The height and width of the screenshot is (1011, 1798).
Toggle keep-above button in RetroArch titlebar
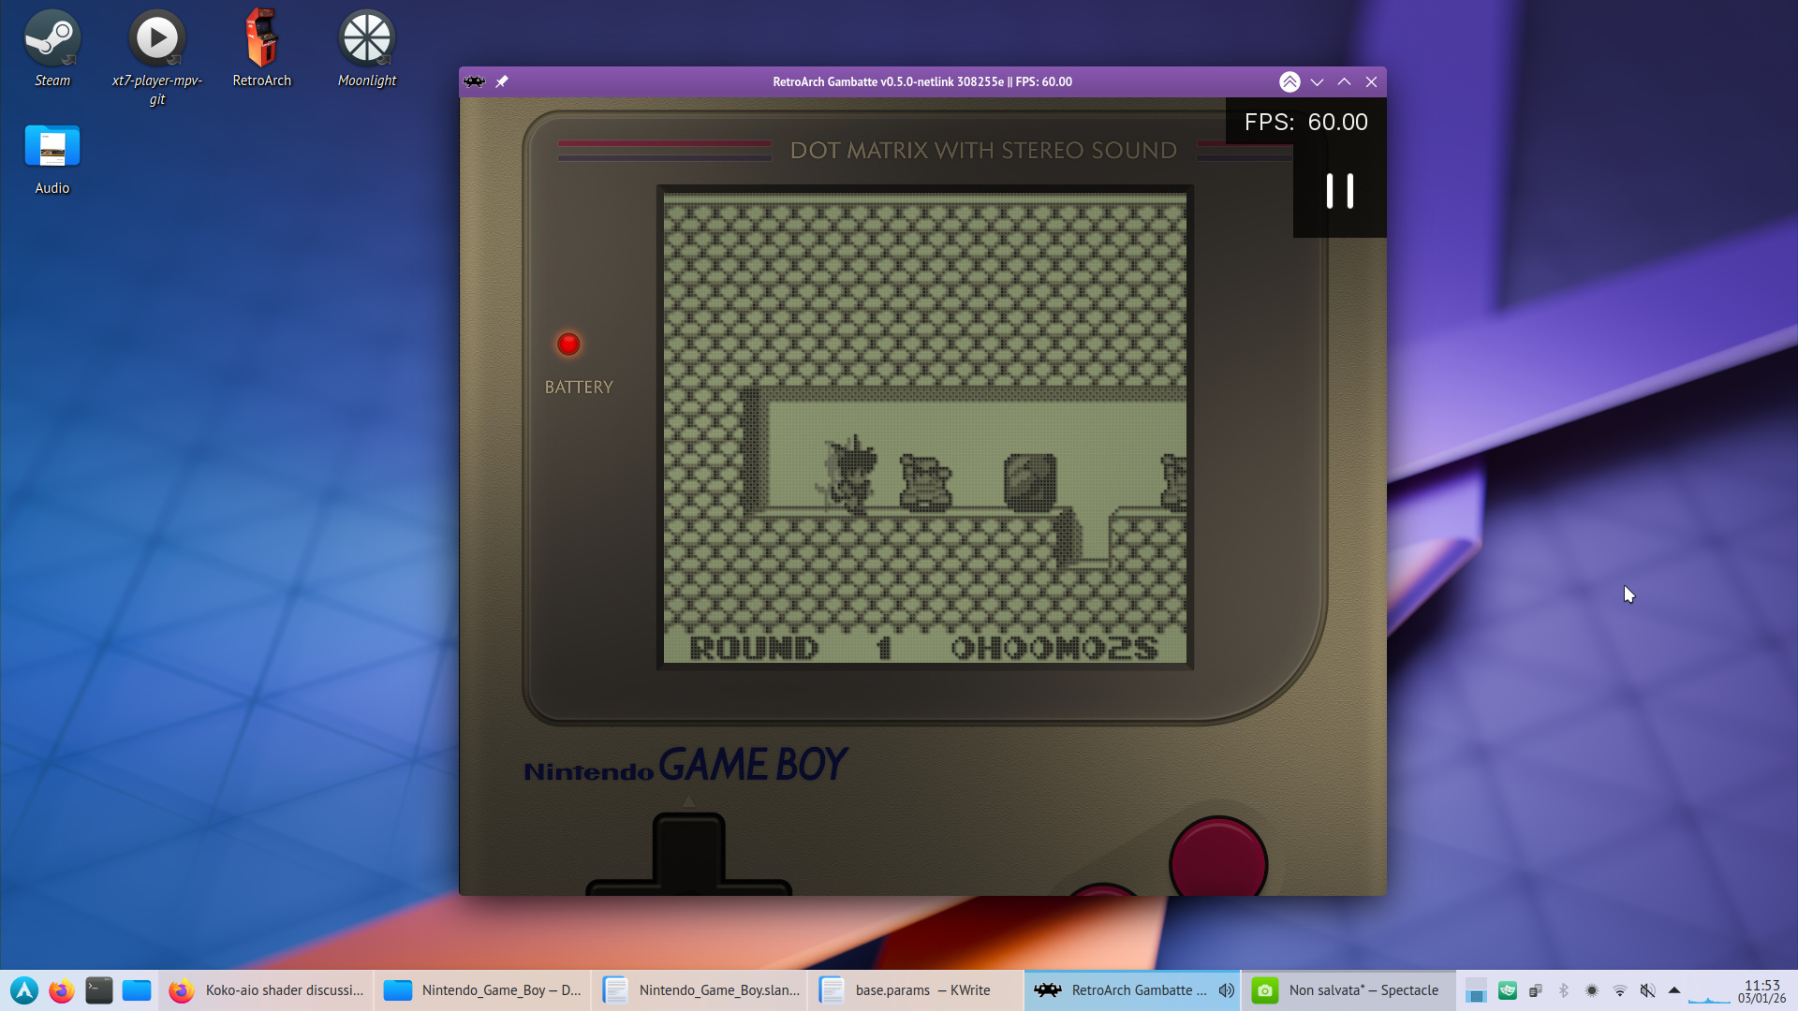[1290, 82]
